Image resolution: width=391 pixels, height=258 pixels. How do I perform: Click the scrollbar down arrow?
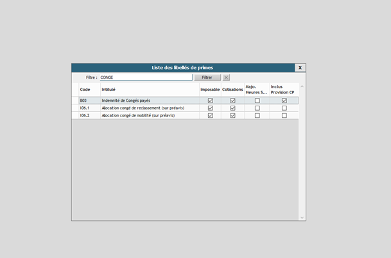coord(302,218)
